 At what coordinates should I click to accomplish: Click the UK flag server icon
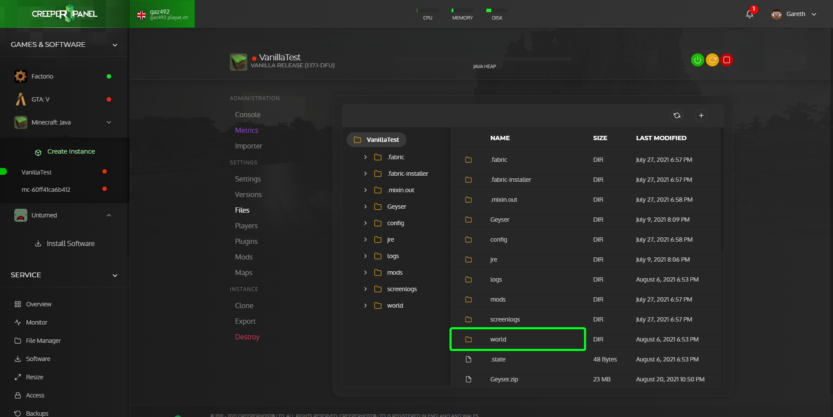(x=141, y=15)
